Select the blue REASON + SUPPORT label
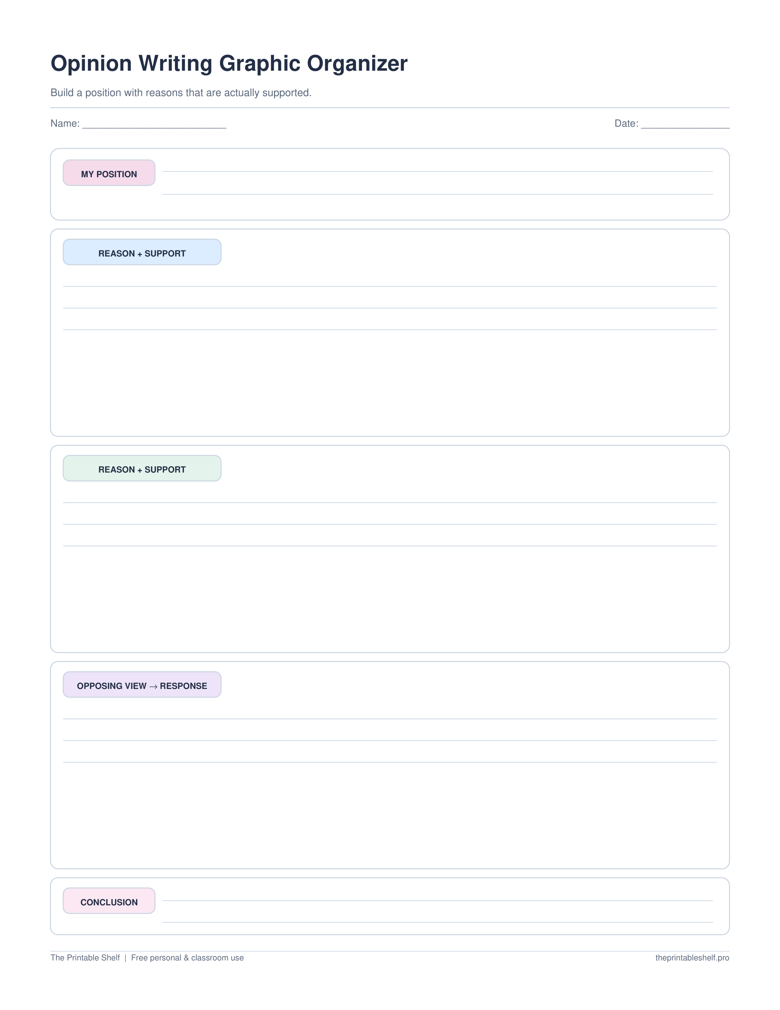The width and height of the screenshot is (780, 1010). point(142,252)
